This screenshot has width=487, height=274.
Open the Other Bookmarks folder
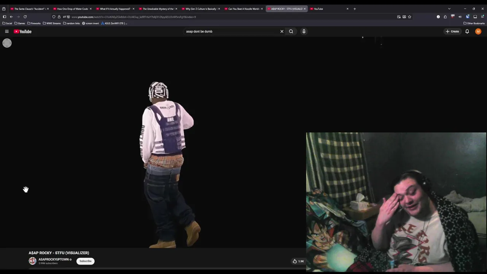click(474, 23)
